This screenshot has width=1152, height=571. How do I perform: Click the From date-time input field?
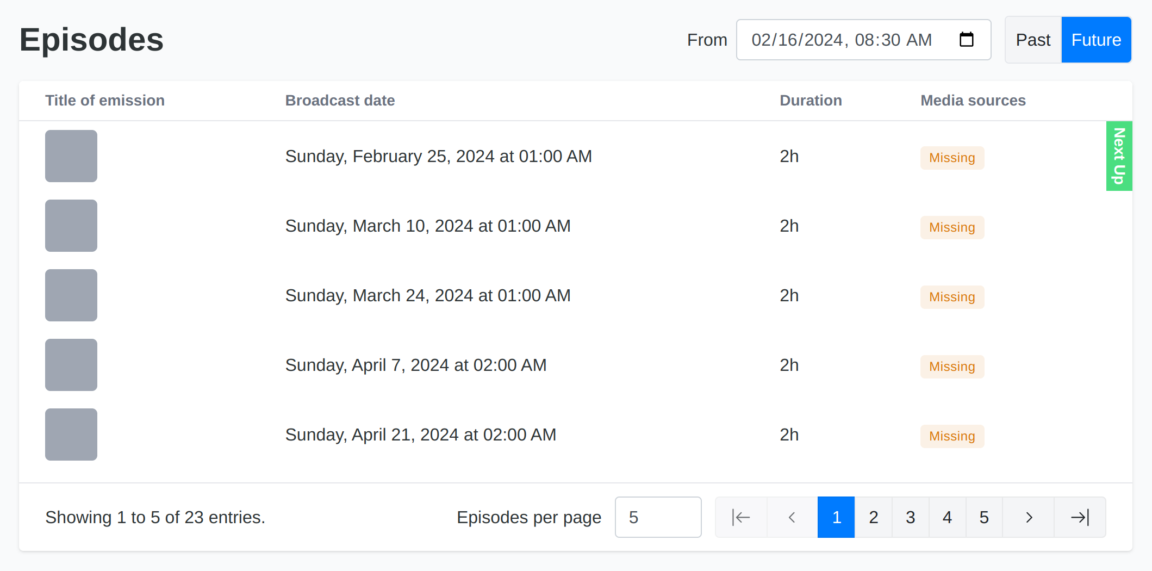pos(863,40)
